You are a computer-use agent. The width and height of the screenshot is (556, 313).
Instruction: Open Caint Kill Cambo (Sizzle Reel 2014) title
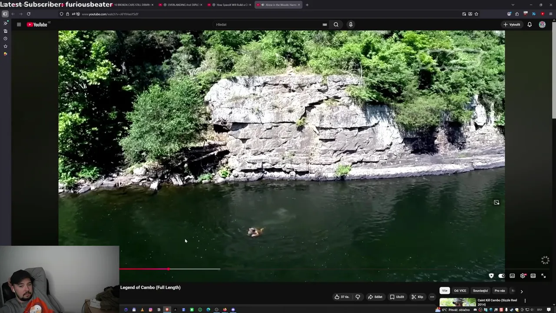click(497, 302)
